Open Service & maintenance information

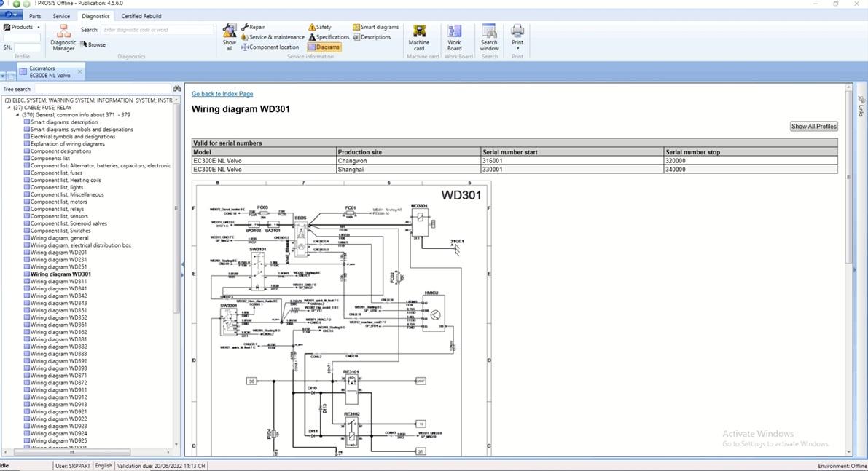point(273,37)
